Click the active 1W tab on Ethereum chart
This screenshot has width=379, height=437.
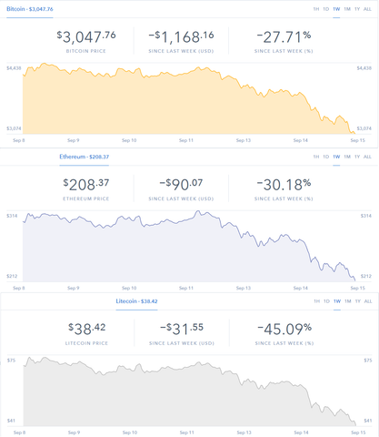click(336, 157)
